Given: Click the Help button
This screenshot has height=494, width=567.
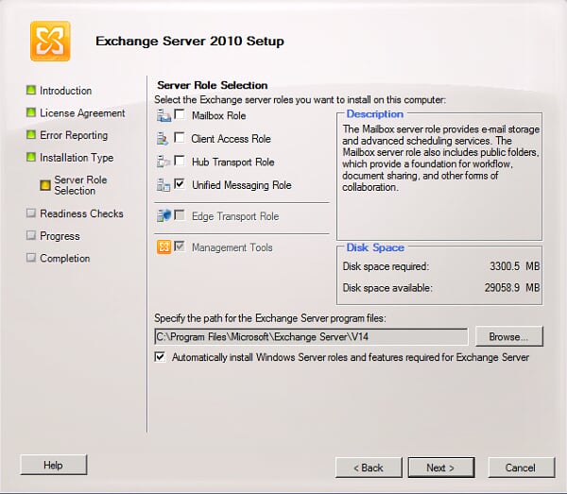Looking at the screenshot, I should point(54,465).
